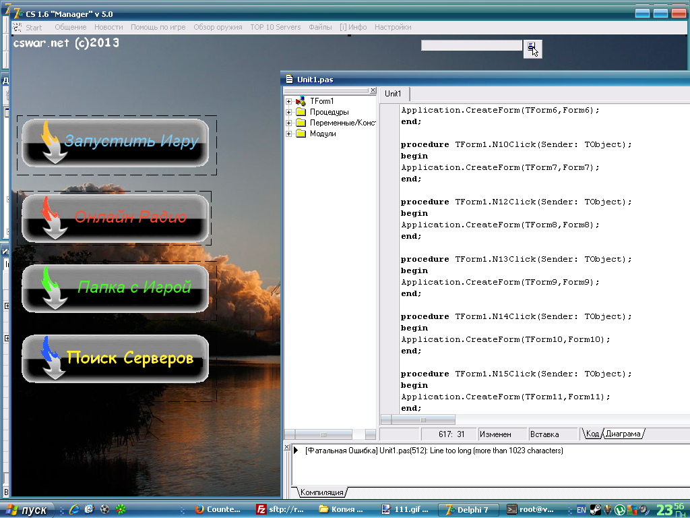This screenshot has height=518, width=690.
Task: Click the code editor horizontal scrollbar thumb
Action: [423, 420]
